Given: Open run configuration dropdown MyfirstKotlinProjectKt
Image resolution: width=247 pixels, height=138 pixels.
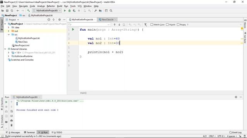Looking at the screenshot, I should tap(47, 11).
